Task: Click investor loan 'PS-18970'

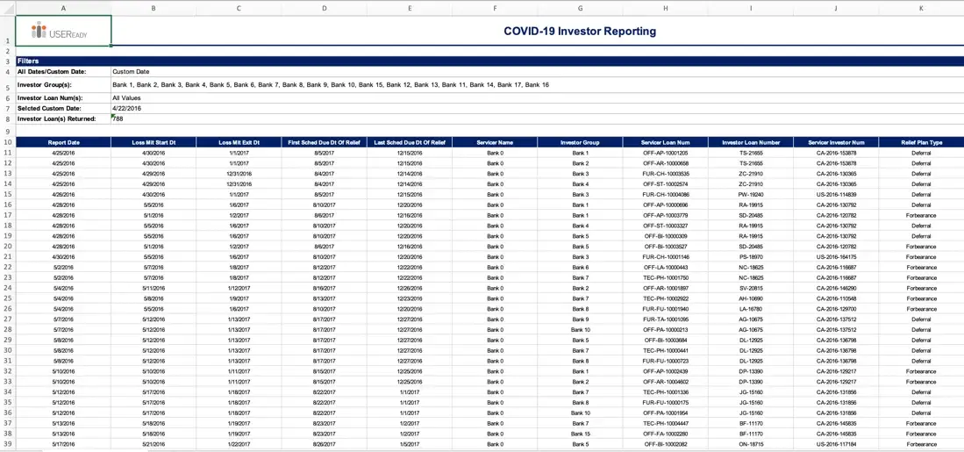Action: tap(751, 256)
